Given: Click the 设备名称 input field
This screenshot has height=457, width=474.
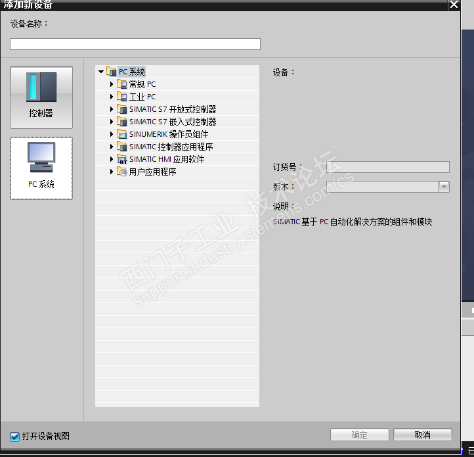Looking at the screenshot, I should tap(135, 44).
